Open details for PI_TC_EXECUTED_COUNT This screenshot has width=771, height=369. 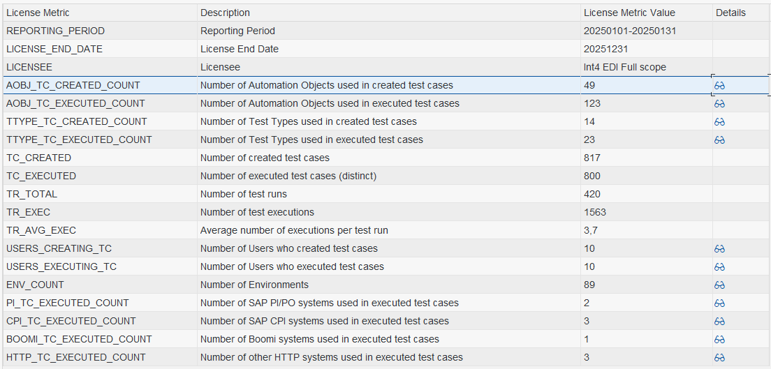(719, 303)
